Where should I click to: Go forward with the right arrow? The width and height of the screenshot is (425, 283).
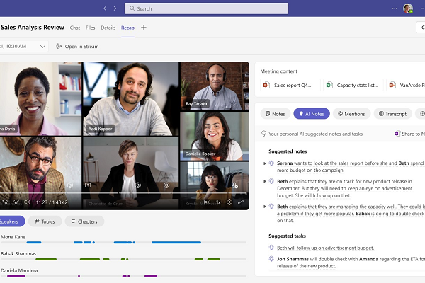[115, 8]
